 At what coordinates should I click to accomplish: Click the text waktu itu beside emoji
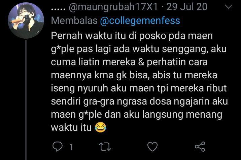click(x=71, y=127)
